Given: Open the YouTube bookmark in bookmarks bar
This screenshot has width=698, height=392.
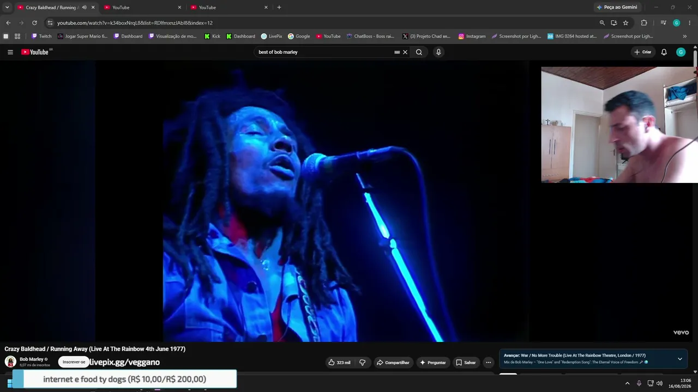Looking at the screenshot, I should click(x=328, y=36).
